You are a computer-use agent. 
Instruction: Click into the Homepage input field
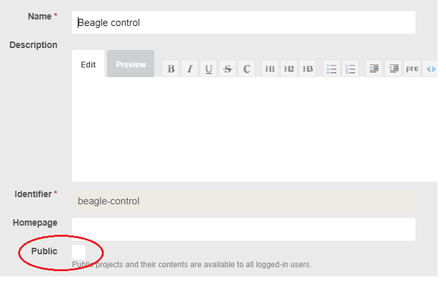(244, 229)
